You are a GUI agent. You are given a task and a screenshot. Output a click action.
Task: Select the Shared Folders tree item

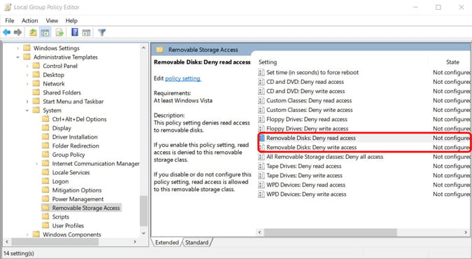point(62,92)
